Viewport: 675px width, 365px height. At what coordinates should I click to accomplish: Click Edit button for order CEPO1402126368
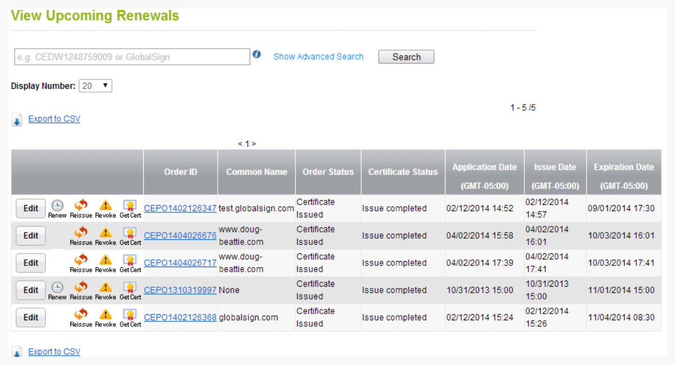pyautogui.click(x=31, y=317)
